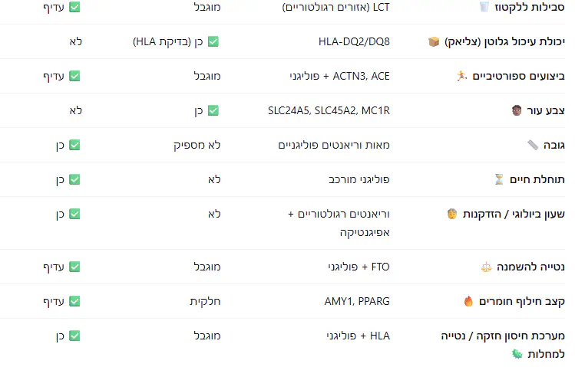Screen dimensions: 575x367
Task: Click the green checkmark in the צבע עור row
Action: coord(213,110)
